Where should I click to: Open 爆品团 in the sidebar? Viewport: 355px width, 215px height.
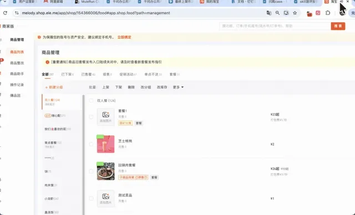tap(15, 95)
